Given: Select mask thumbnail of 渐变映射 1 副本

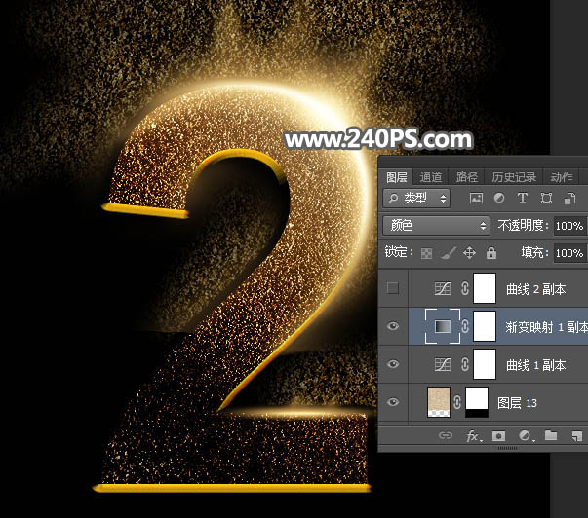Looking at the screenshot, I should pos(485,326).
